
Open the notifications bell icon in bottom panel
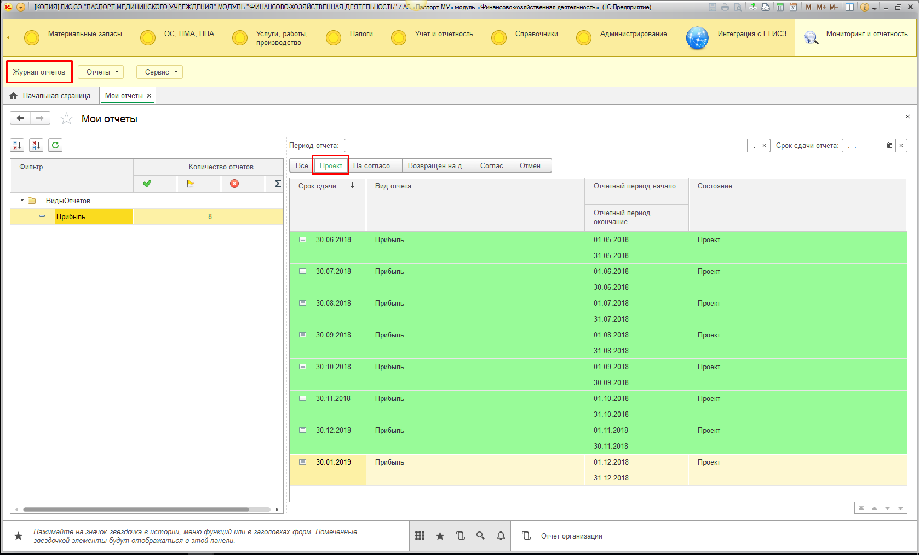coord(501,536)
